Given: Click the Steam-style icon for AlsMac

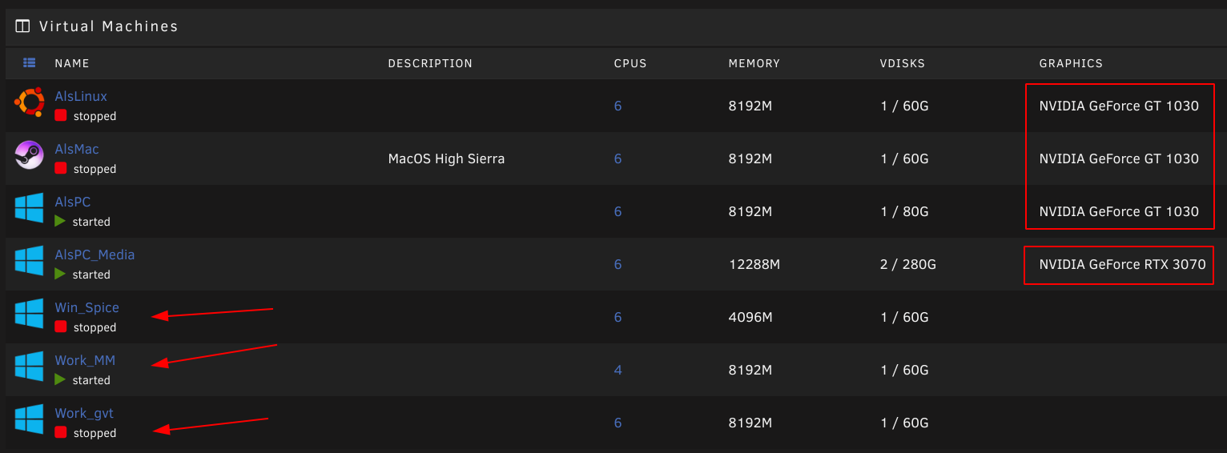Looking at the screenshot, I should coord(30,155).
